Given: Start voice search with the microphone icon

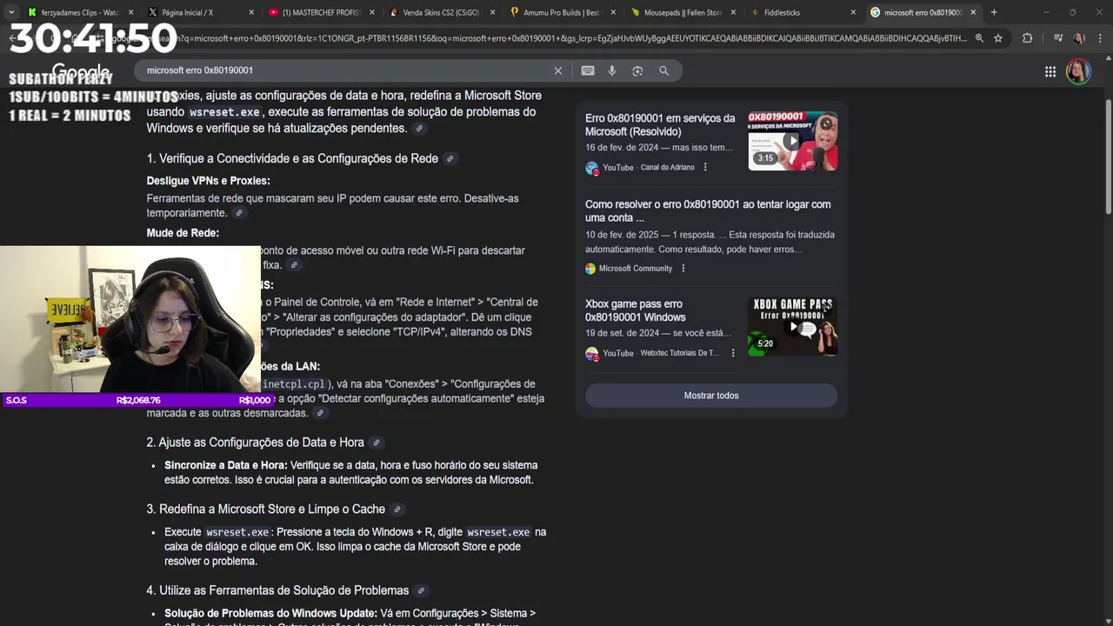Looking at the screenshot, I should pyautogui.click(x=612, y=70).
